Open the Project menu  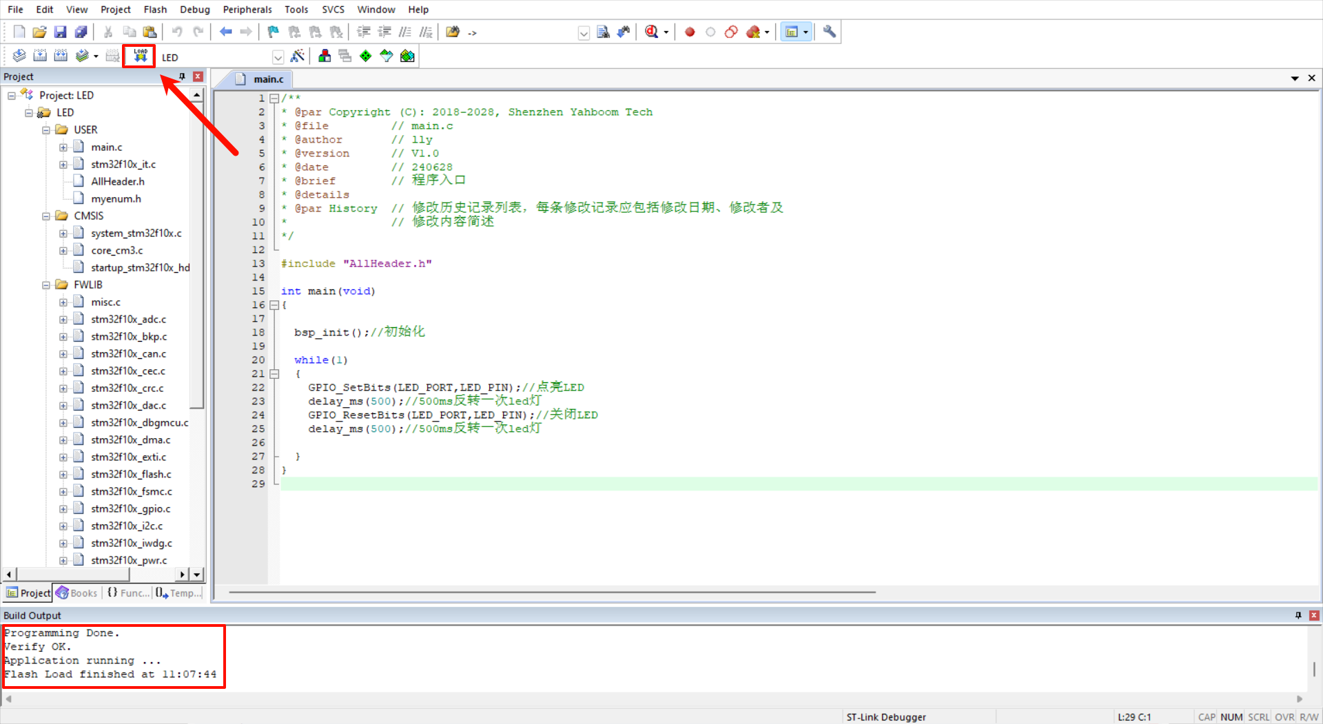click(115, 10)
